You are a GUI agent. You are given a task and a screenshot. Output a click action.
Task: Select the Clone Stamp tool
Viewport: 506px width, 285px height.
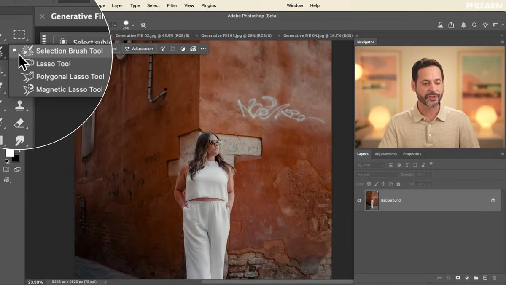19,106
